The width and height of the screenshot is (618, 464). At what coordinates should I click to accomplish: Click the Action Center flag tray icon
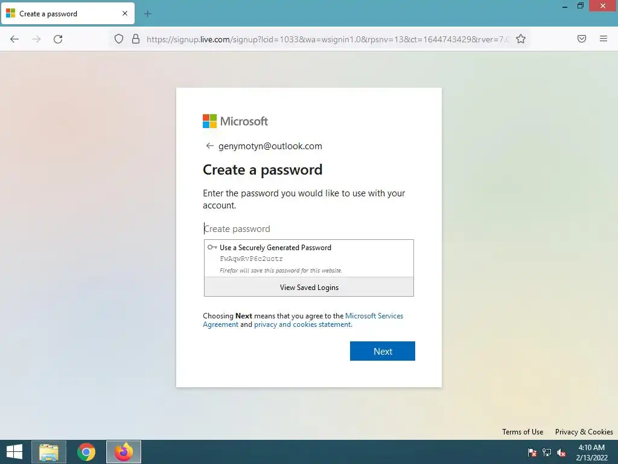point(532,453)
